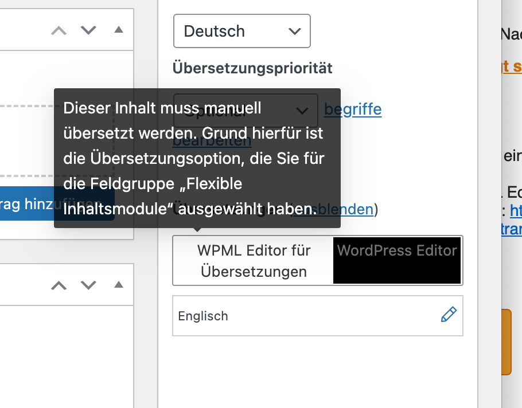Open the translation priority dropdown arrow
The width and height of the screenshot is (522, 408).
coord(302,111)
